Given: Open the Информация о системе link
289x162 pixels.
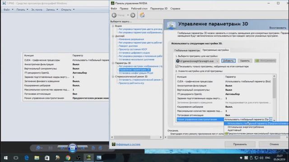Looking at the screenshot, I should pos(128,144).
